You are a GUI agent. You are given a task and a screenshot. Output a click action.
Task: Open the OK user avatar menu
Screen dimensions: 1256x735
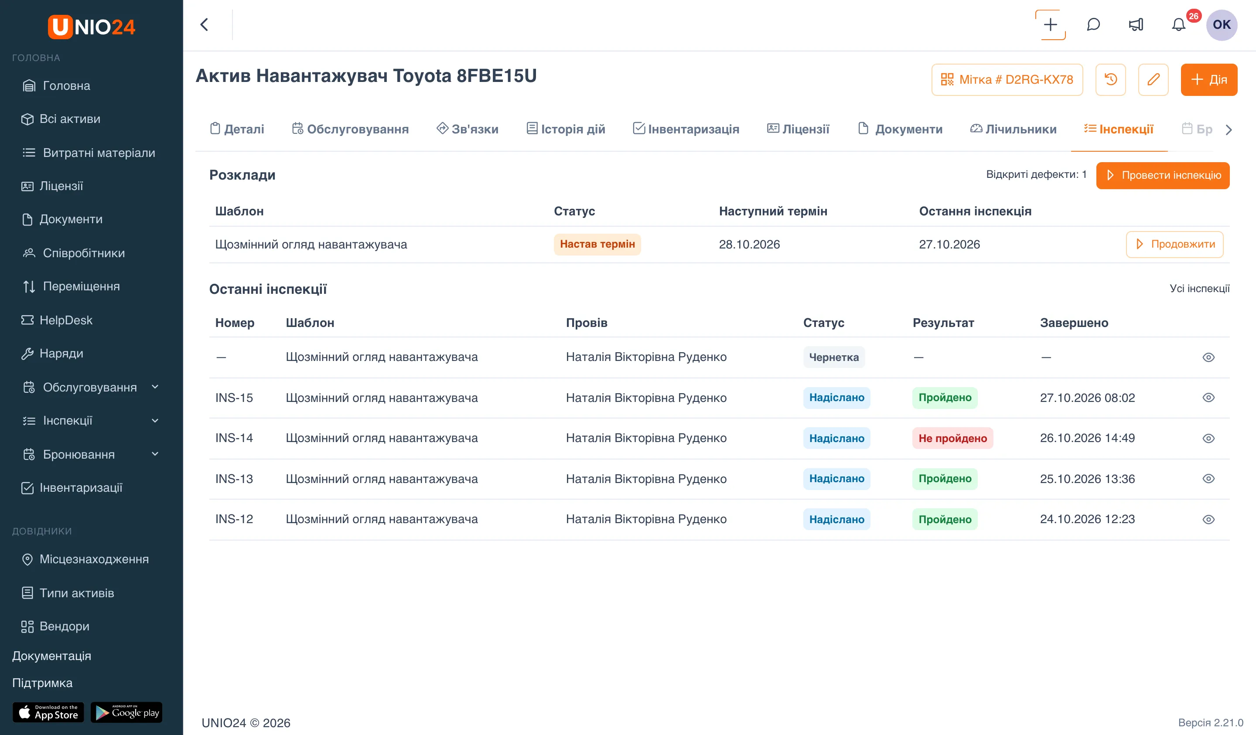point(1222,24)
